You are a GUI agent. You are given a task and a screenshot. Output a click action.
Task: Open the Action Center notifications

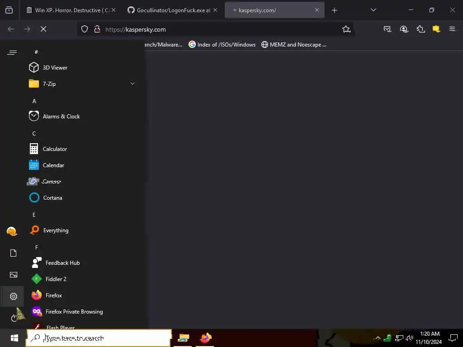click(x=453, y=338)
